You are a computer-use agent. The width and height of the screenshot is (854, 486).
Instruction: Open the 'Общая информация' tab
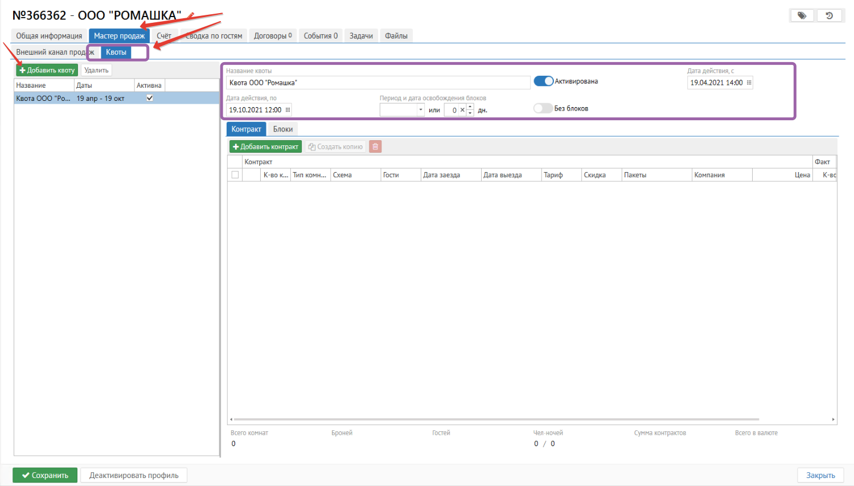(49, 36)
